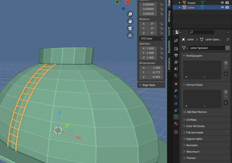Add a new vertex group with plus button
232x163 pixels.
pos(226,63)
